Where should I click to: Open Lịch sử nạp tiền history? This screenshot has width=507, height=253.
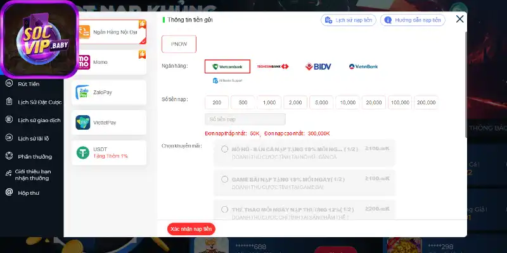click(x=349, y=20)
